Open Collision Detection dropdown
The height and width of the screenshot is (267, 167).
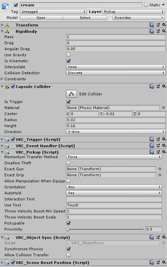(x=116, y=73)
